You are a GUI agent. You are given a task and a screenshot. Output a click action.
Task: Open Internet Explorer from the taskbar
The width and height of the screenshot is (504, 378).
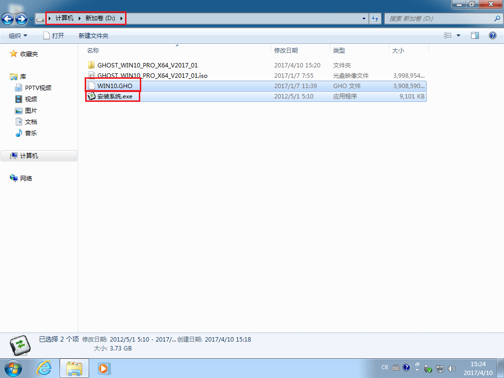coord(44,368)
